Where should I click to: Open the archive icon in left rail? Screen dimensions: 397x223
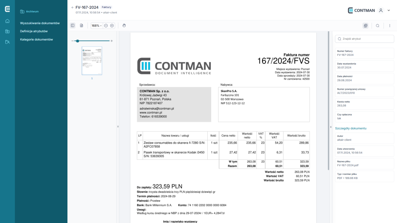[7, 31]
